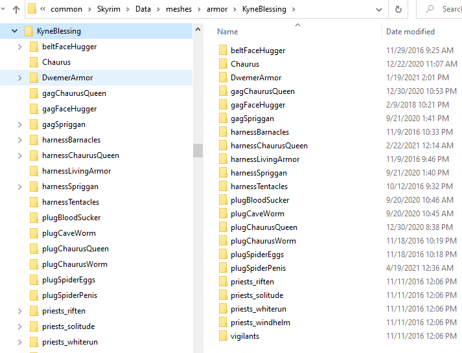This screenshot has height=353, width=462.
Task: Expand priests_whiterun in the tree
Action: click(x=19, y=342)
